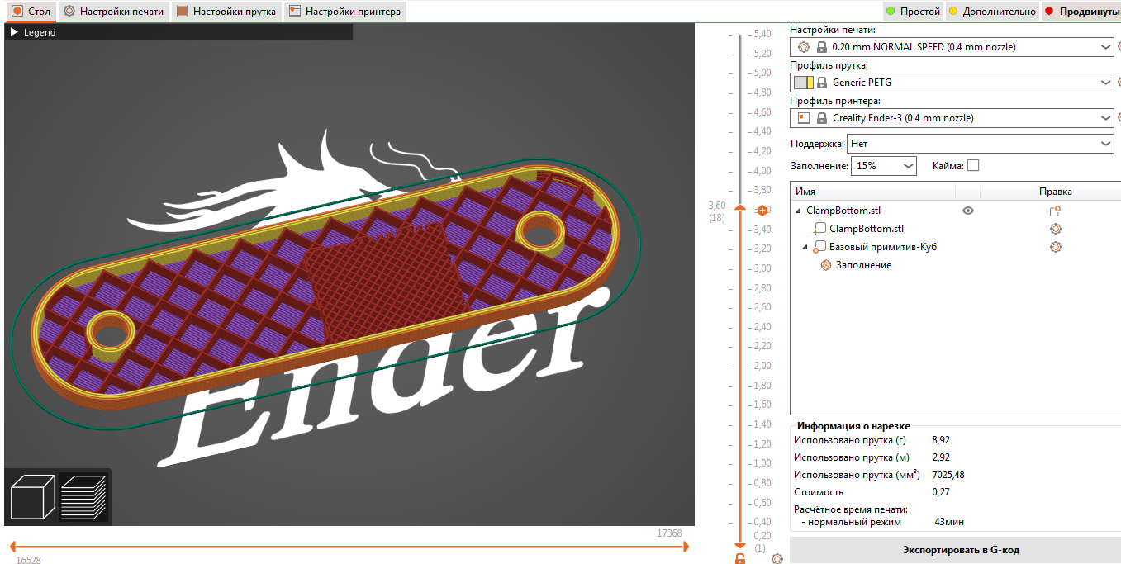
Task: Click the 8,92 filament grams value
Action: click(941, 440)
